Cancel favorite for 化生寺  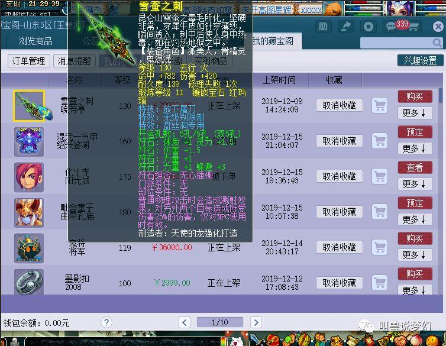pos(340,176)
